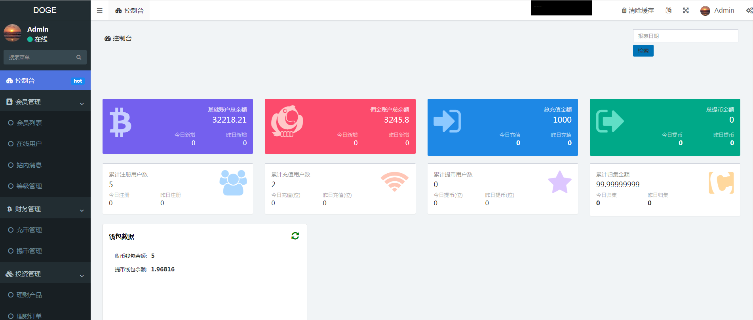Click the blue 检索 search button
Screen dimensions: 753x320
point(643,51)
